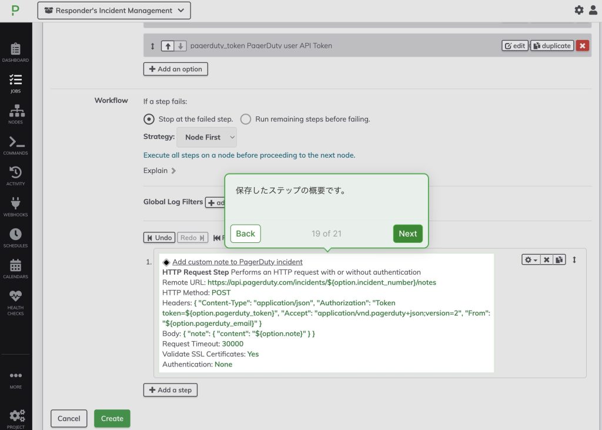Open the user profile menu
The image size is (602, 430).
point(593,10)
